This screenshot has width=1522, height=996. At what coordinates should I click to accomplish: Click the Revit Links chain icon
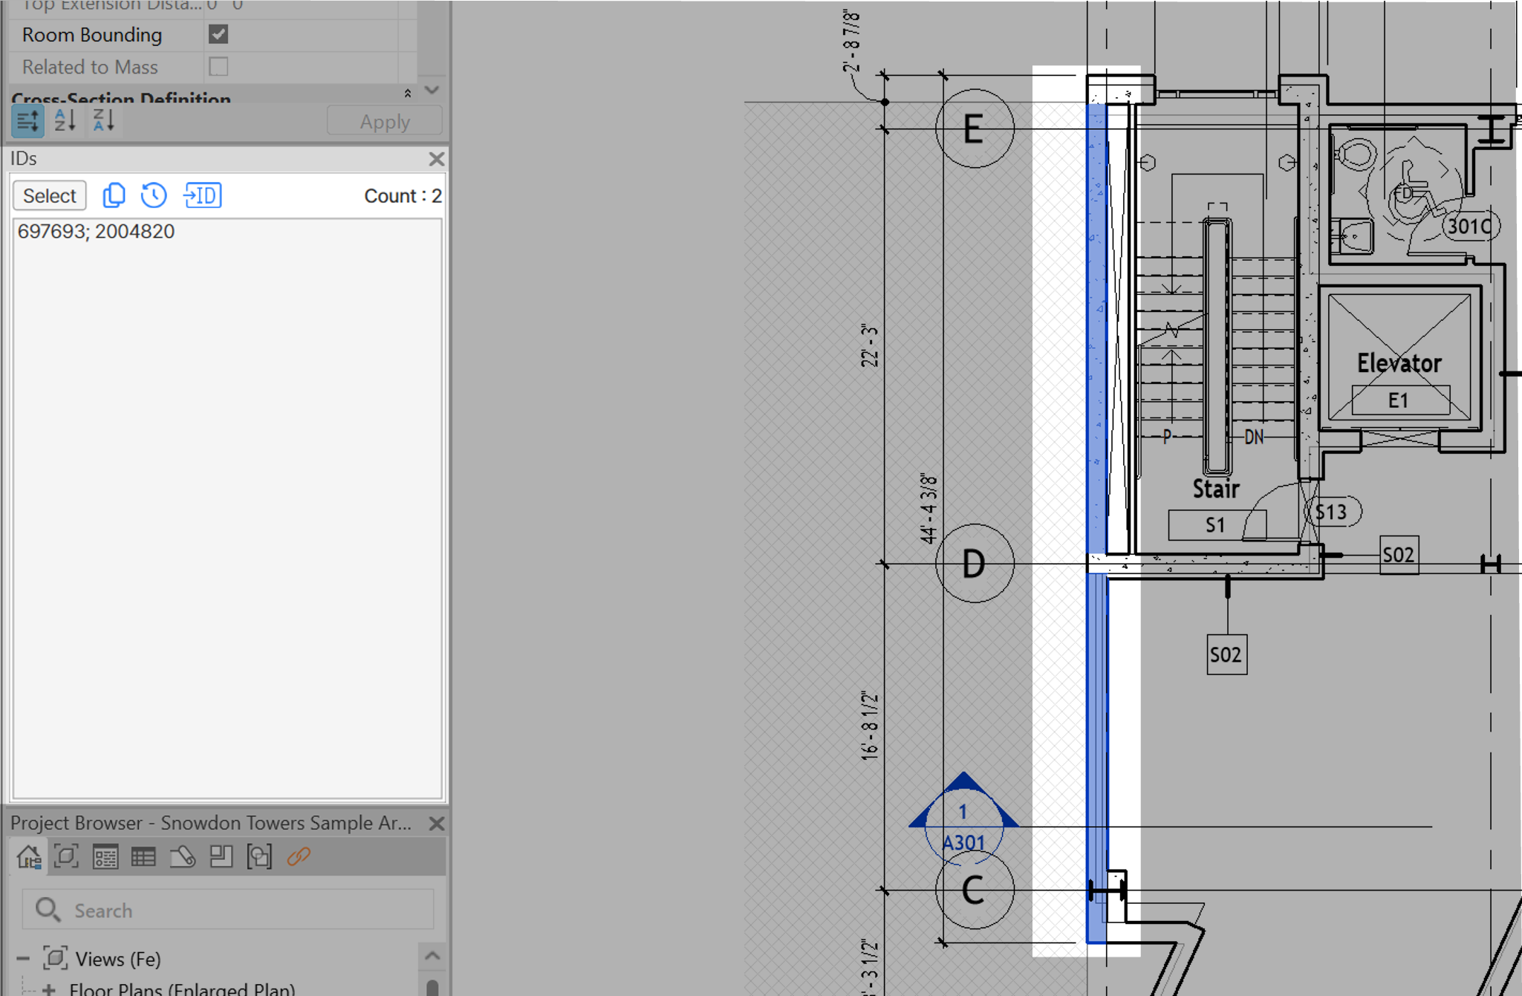point(299,857)
